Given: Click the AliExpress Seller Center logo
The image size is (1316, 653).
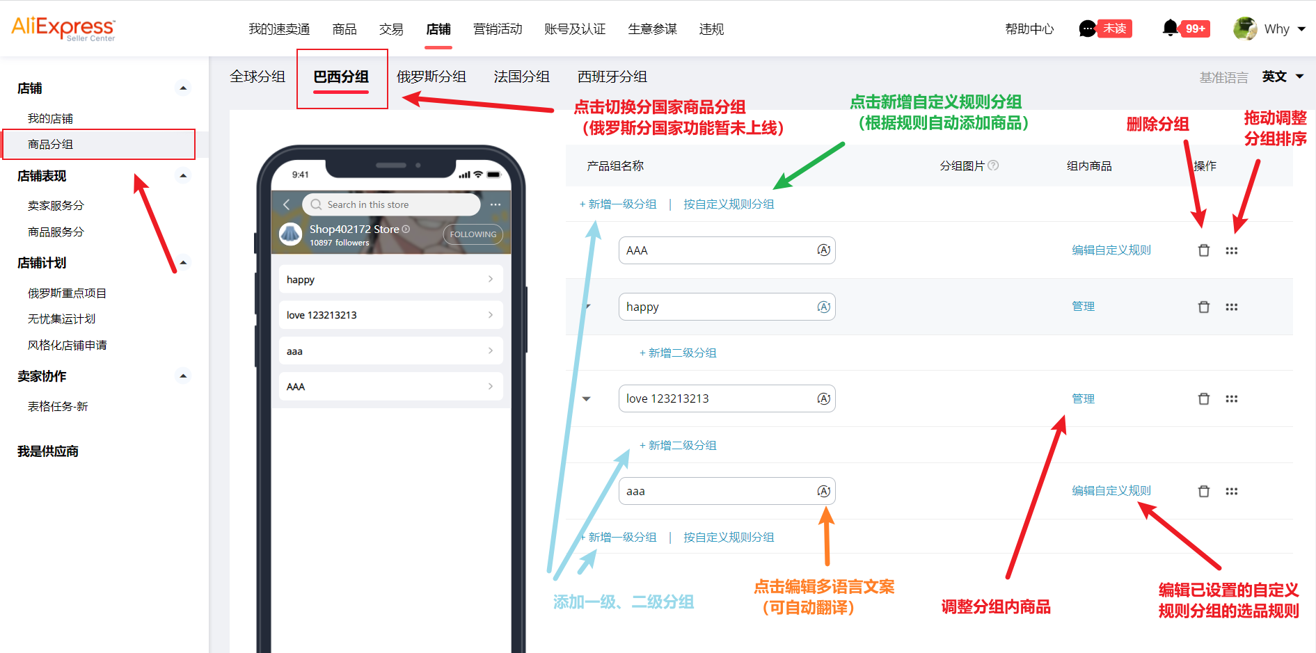Looking at the screenshot, I should pos(63,29).
